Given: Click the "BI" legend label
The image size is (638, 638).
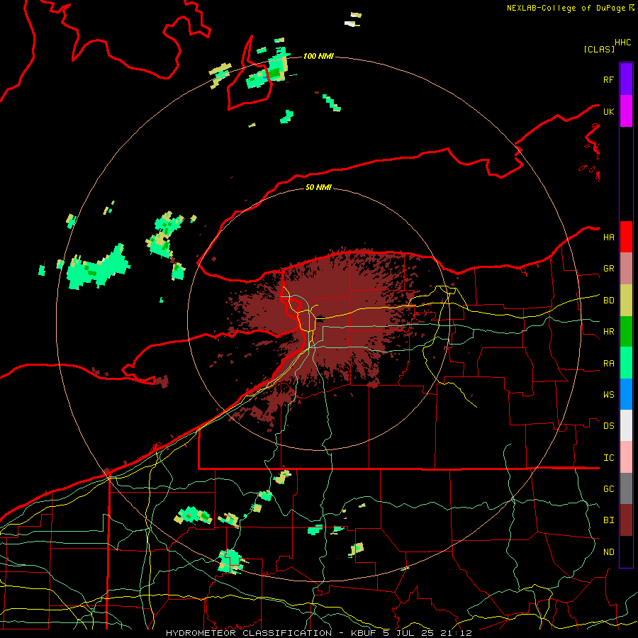Looking at the screenshot, I should click(x=609, y=520).
